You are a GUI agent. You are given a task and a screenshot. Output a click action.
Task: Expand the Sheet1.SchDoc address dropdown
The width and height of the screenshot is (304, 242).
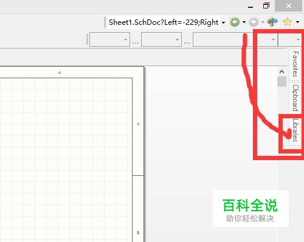223,22
